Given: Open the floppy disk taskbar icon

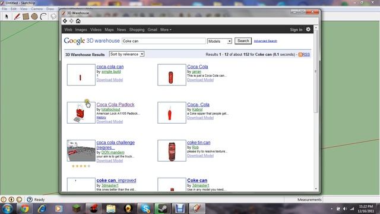Looking at the screenshot, I should pyautogui.click(x=180, y=209).
